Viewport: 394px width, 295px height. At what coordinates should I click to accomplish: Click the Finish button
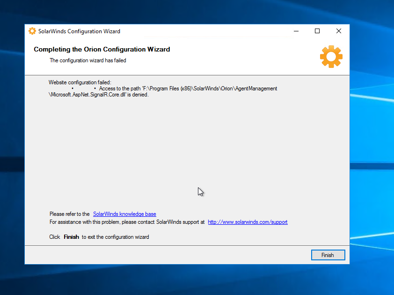tap(328, 255)
